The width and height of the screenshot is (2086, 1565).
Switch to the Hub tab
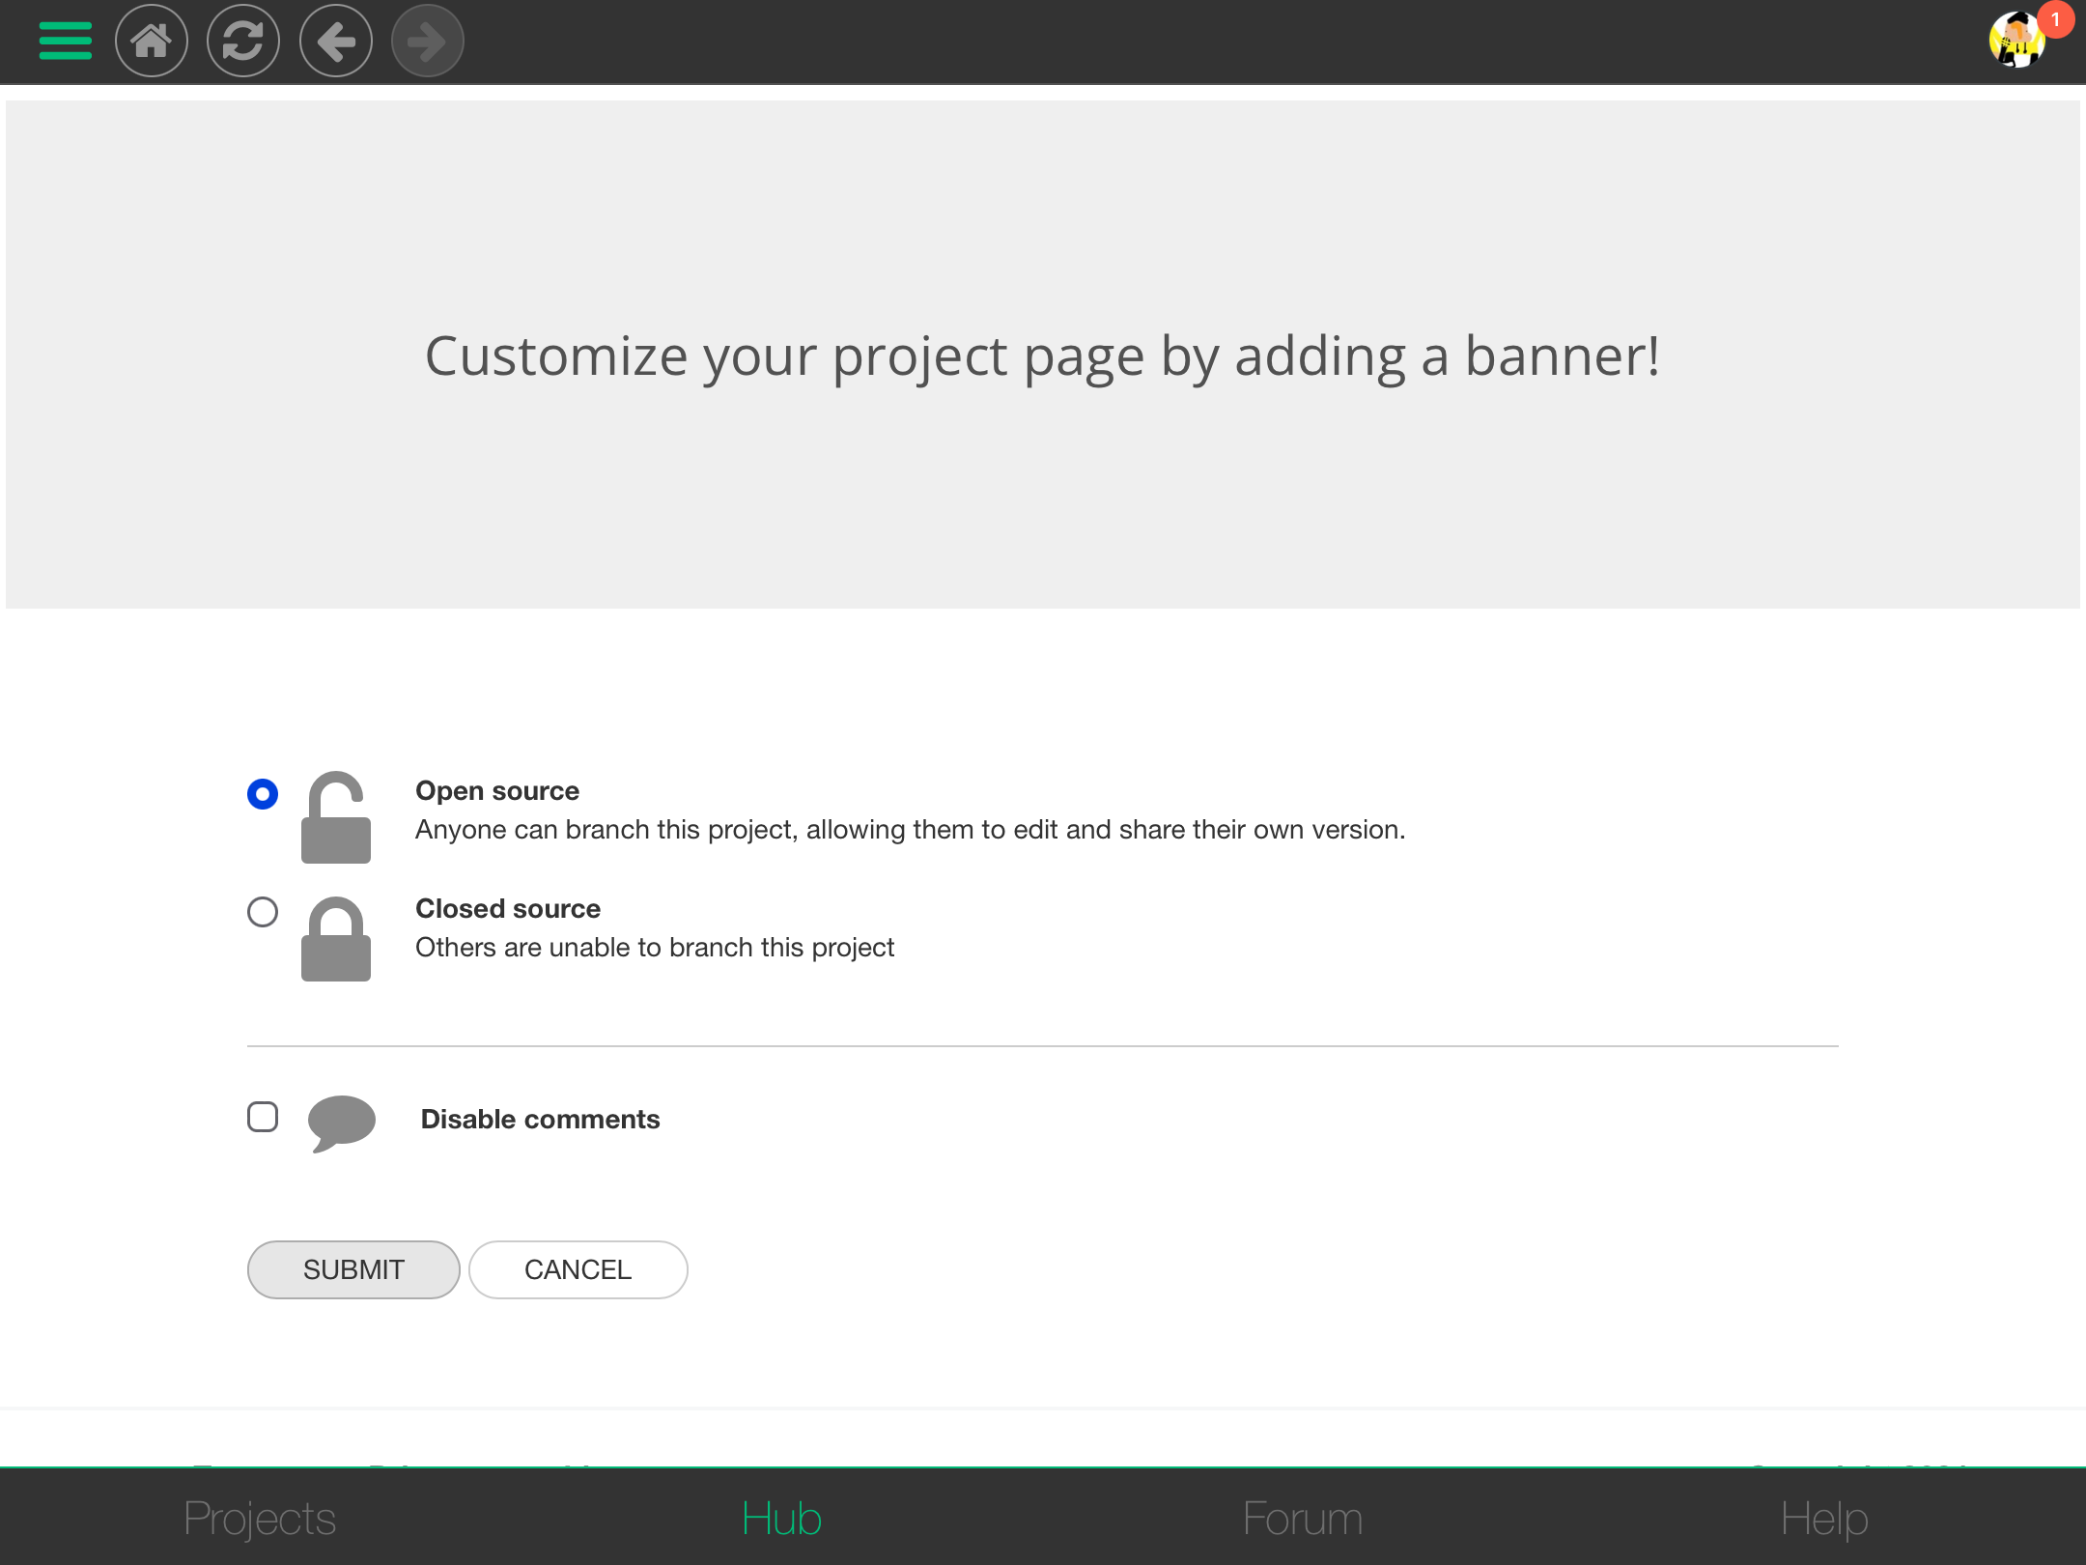point(781,1519)
